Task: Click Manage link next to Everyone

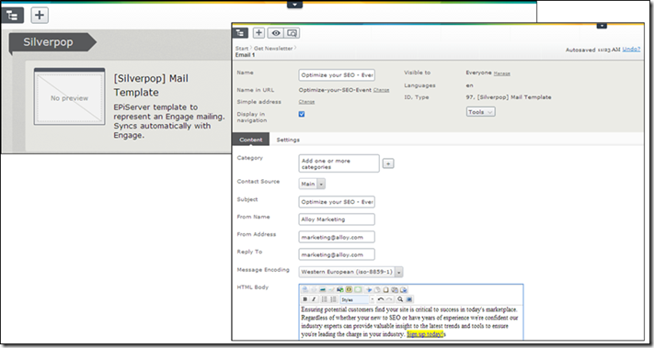Action: tap(501, 73)
